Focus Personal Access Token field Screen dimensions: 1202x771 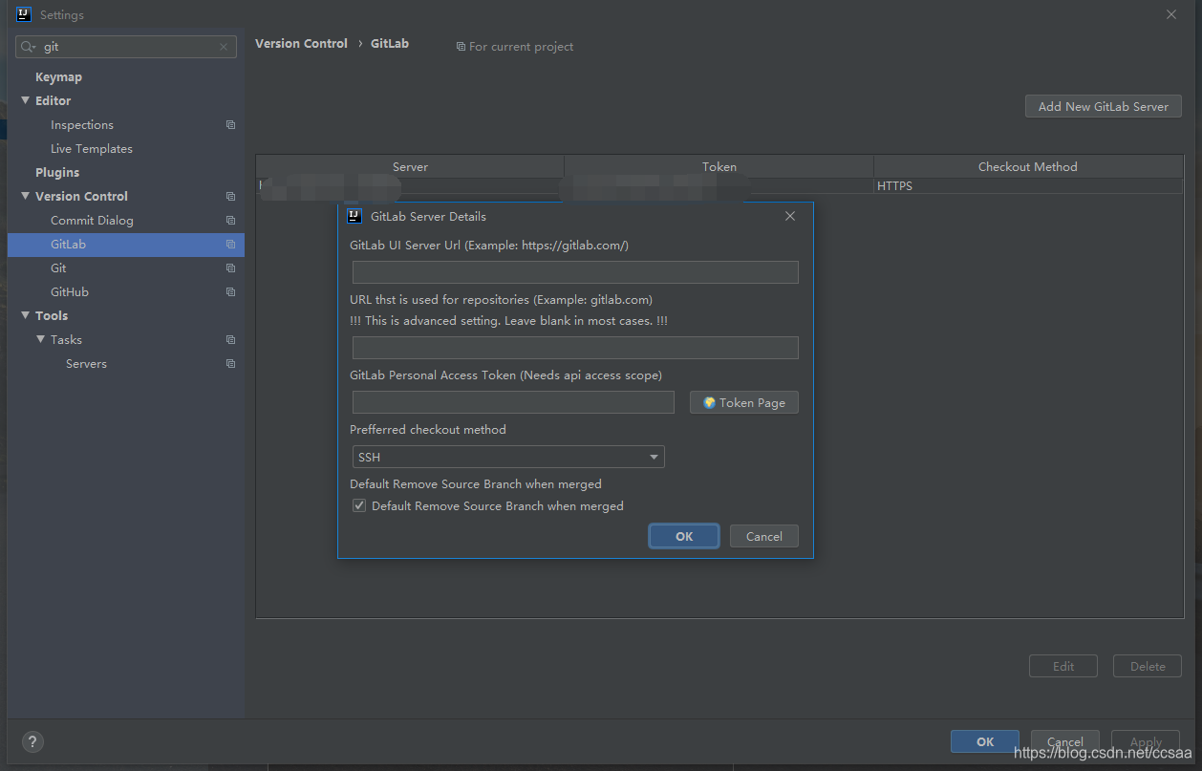tap(513, 402)
